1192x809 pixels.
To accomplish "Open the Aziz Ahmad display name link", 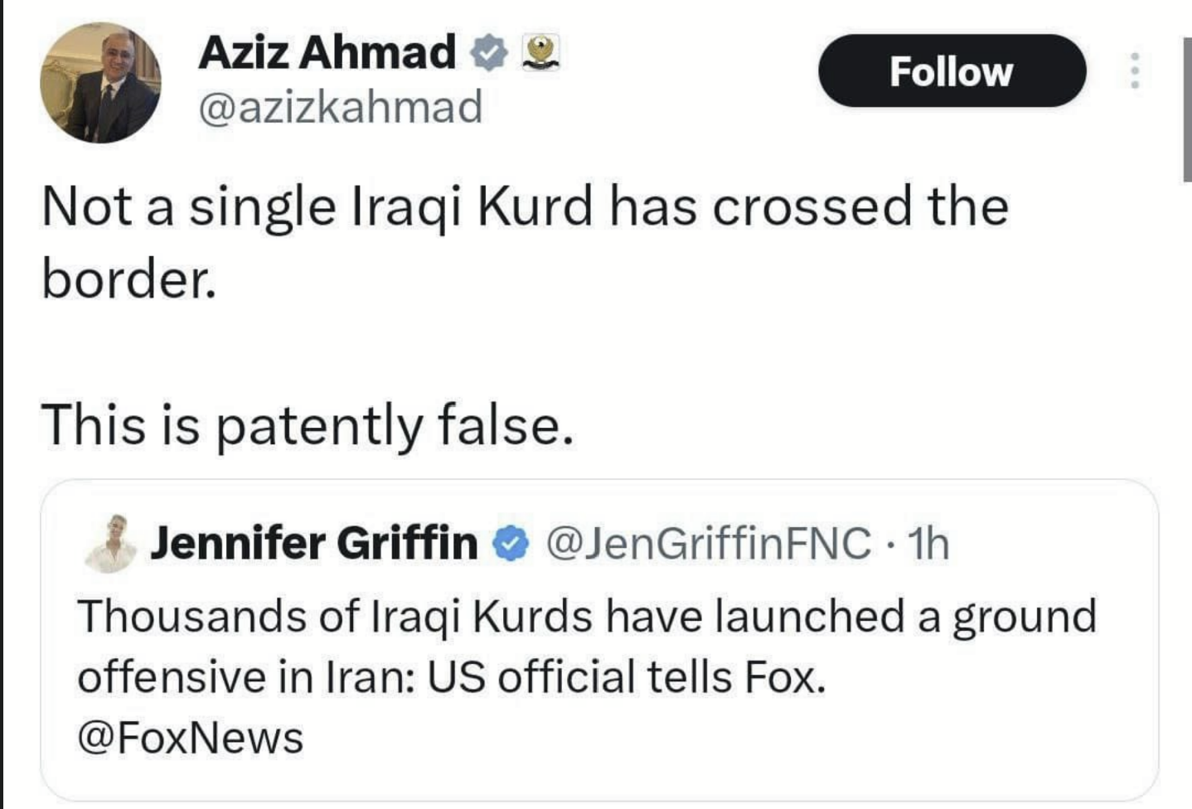I will click(327, 52).
